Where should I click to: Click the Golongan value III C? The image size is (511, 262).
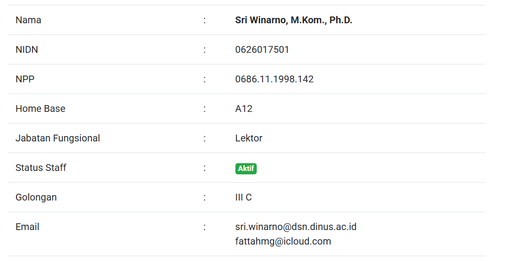[x=243, y=198]
